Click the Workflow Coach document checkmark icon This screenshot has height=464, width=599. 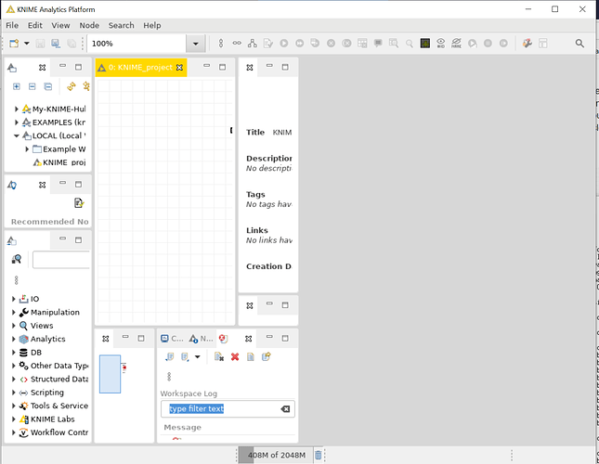[x=79, y=203]
